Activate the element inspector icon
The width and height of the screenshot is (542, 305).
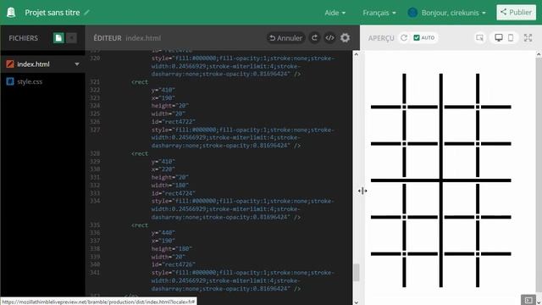479,37
